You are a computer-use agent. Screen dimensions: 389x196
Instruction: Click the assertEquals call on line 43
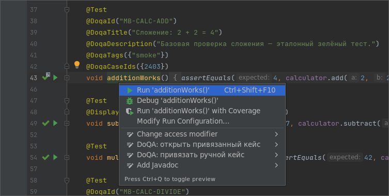[x=206, y=78]
